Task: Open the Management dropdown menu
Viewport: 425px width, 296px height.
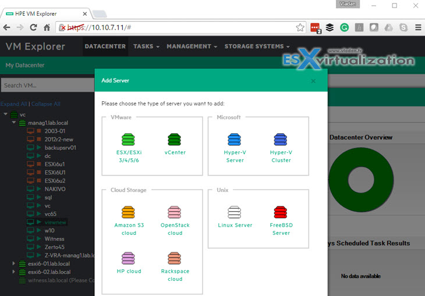Action: (192, 47)
